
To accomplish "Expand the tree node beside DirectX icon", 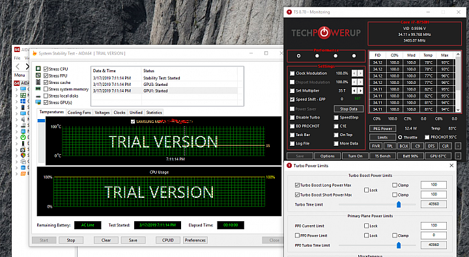I will click(x=16, y=137).
